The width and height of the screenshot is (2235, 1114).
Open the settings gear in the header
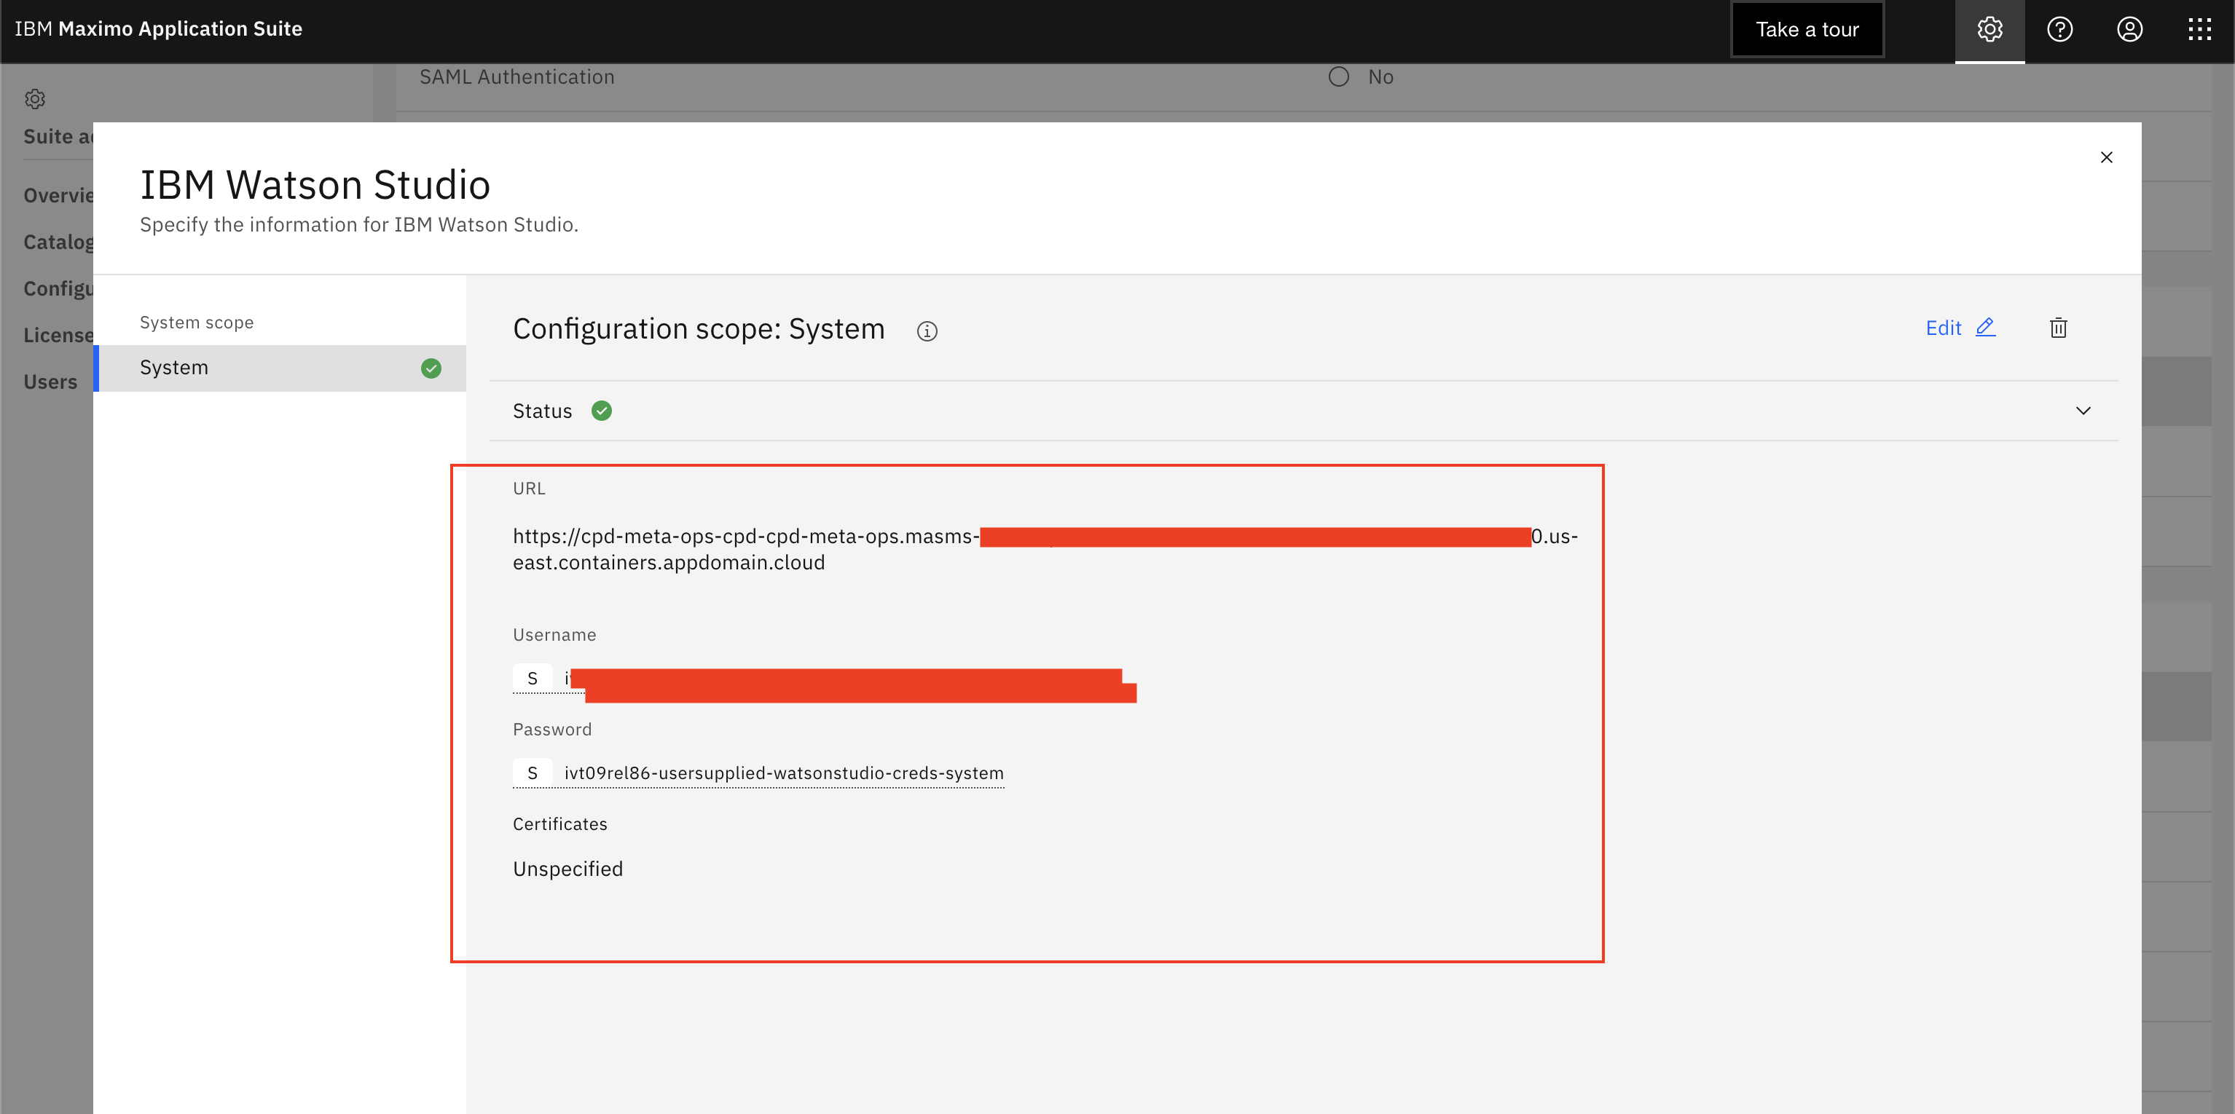coord(1989,29)
